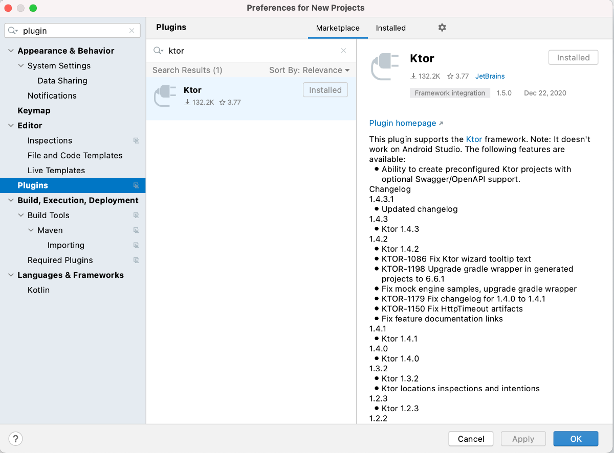The image size is (614, 453).
Task: Click the project-level icon beside Required Plugins
Action: pos(136,260)
